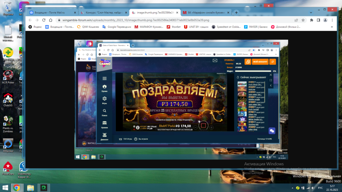The image size is (342, 192).
Task: Open the volume speaker tray icon
Action: [x=313, y=188]
